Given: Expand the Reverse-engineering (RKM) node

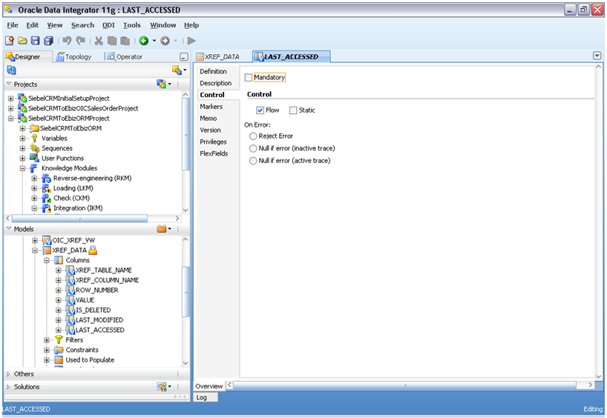Looking at the screenshot, I should [34, 179].
